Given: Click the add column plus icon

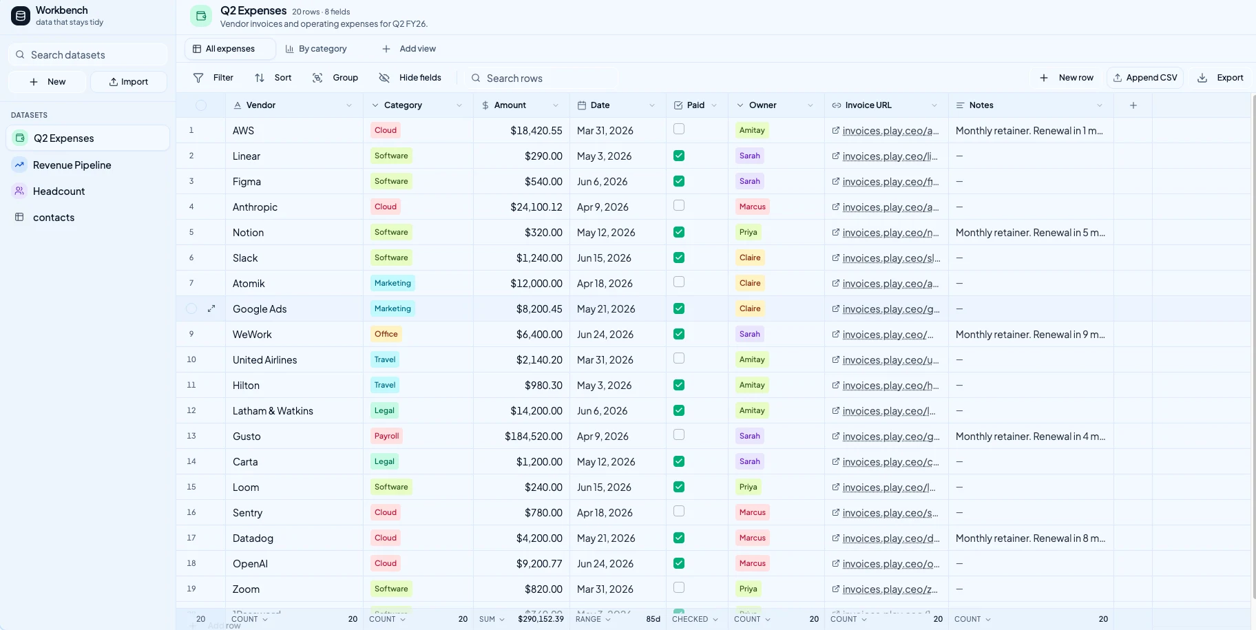Looking at the screenshot, I should click(x=1133, y=105).
